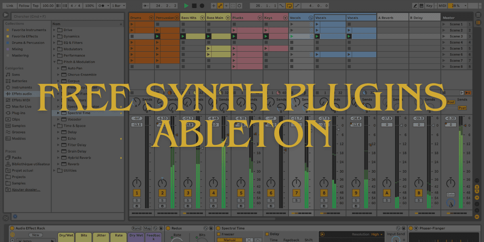484x242 pixels.
Task: Click the follow-playback arrow beside the position
Action: (146, 6)
